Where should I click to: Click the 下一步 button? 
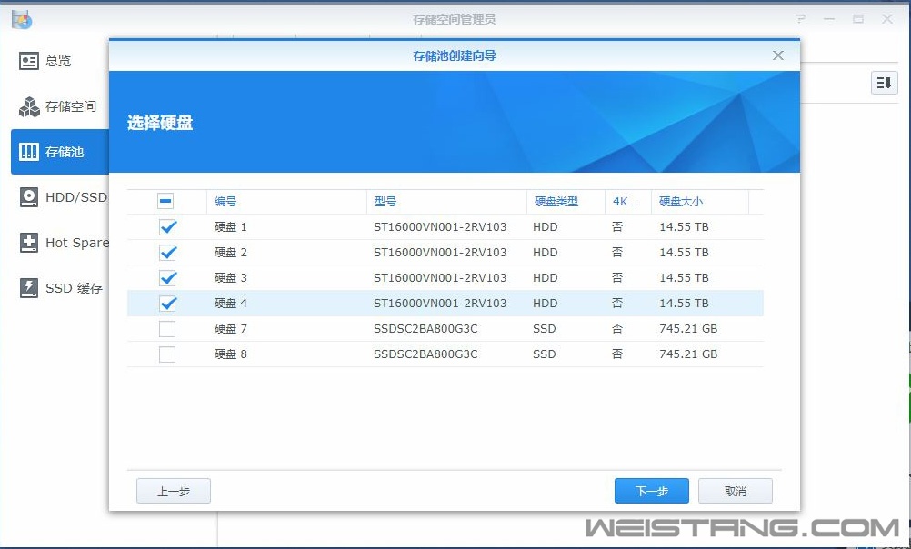click(651, 490)
